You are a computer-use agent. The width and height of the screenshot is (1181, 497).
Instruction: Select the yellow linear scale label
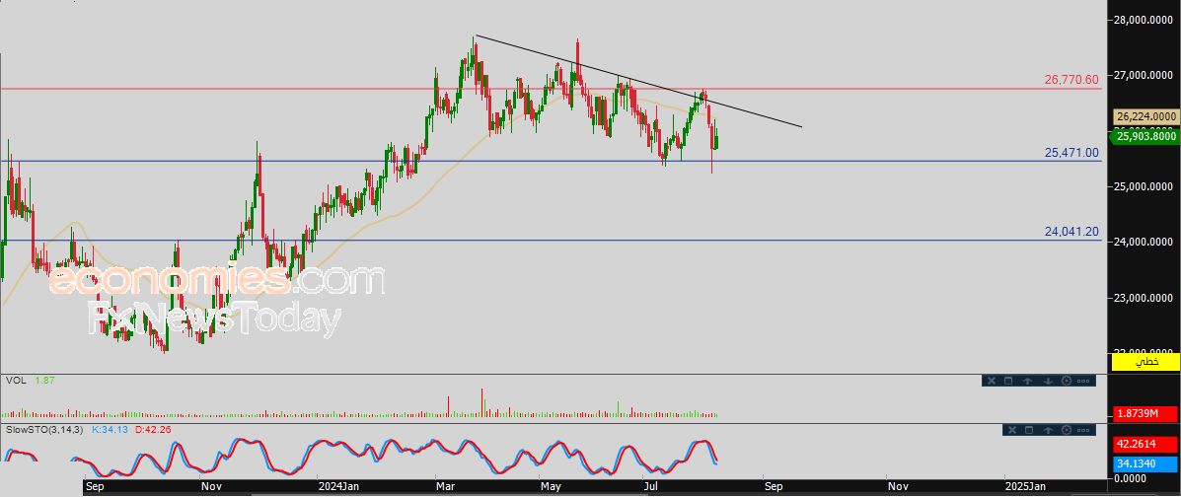point(1144,363)
